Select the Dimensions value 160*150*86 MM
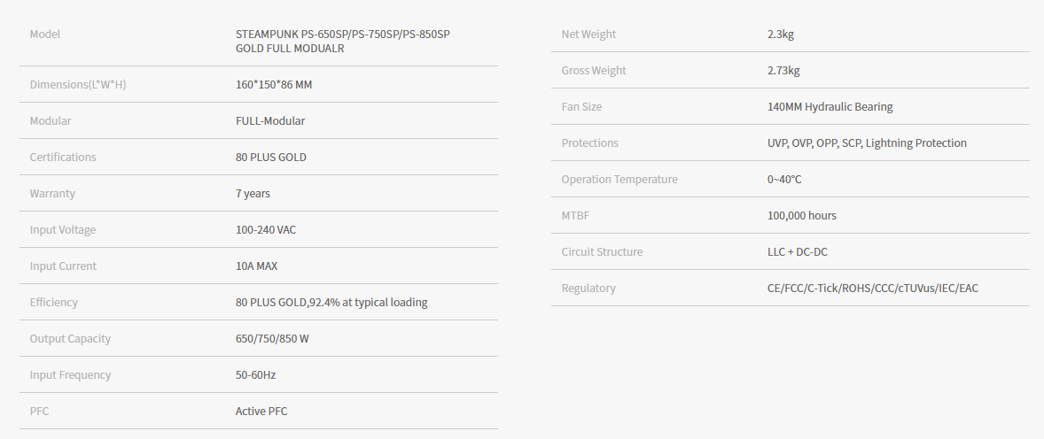 pyautogui.click(x=274, y=84)
